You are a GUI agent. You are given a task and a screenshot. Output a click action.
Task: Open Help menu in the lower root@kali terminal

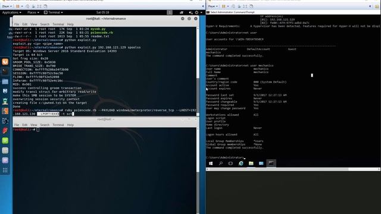click(x=70, y=125)
